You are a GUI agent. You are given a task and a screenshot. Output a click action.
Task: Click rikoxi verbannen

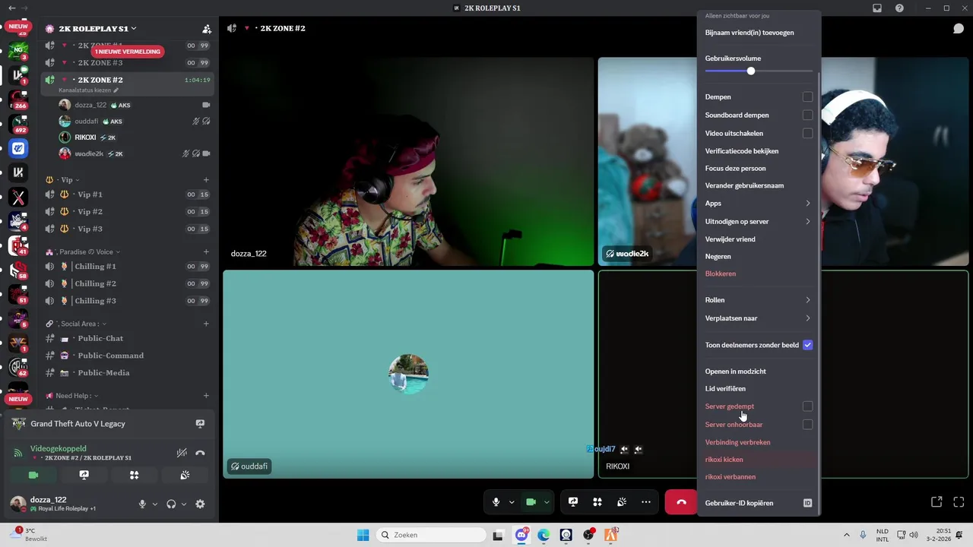[x=730, y=477]
